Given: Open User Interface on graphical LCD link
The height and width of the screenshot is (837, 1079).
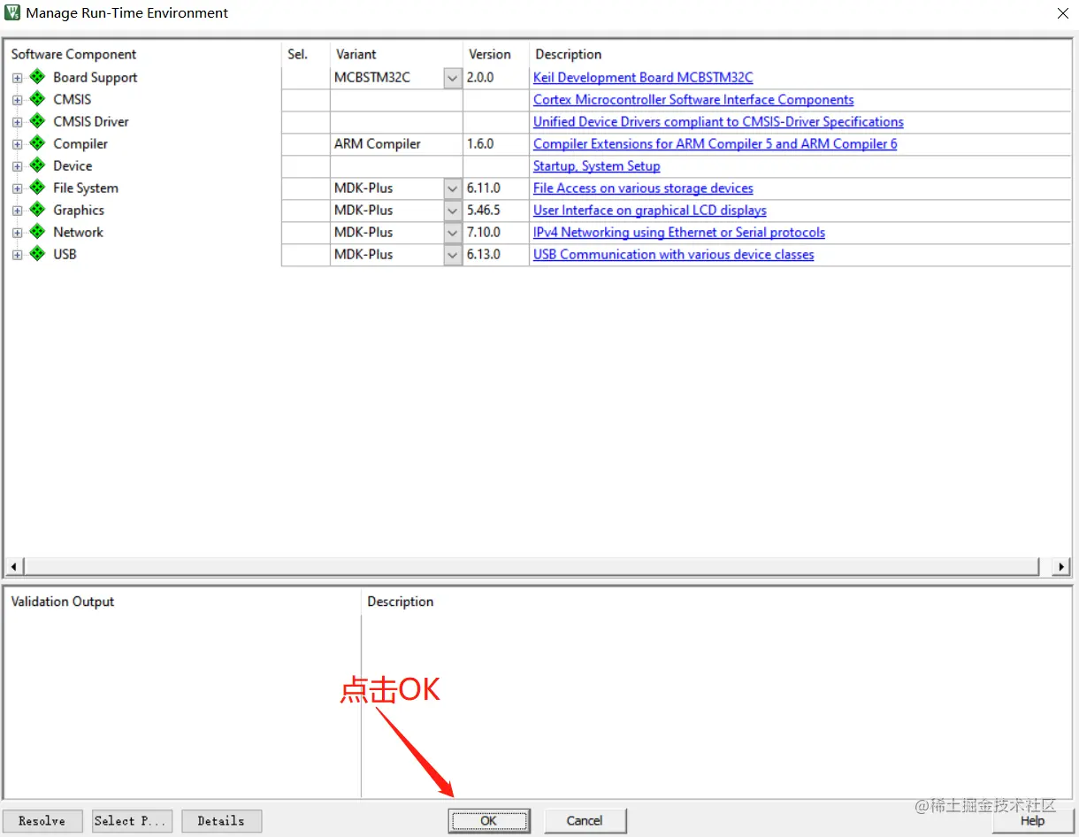Looking at the screenshot, I should [x=650, y=211].
